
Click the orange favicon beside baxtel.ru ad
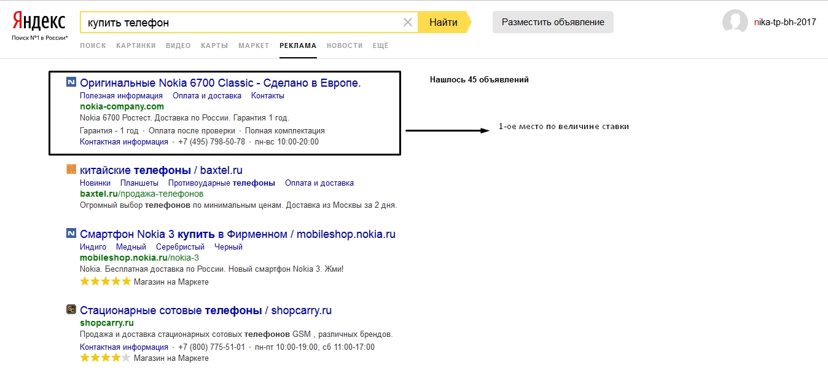71,170
